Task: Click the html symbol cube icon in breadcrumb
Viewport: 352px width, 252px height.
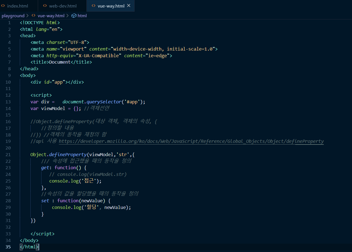Action: pyautogui.click(x=74, y=16)
